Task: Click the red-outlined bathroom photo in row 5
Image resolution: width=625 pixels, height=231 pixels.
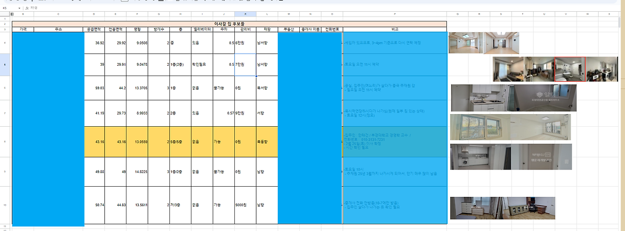Action: [x=570, y=69]
